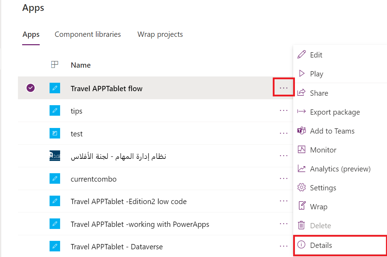
Task: Open the ellipsis menu for the tips app
Action: [284, 110]
